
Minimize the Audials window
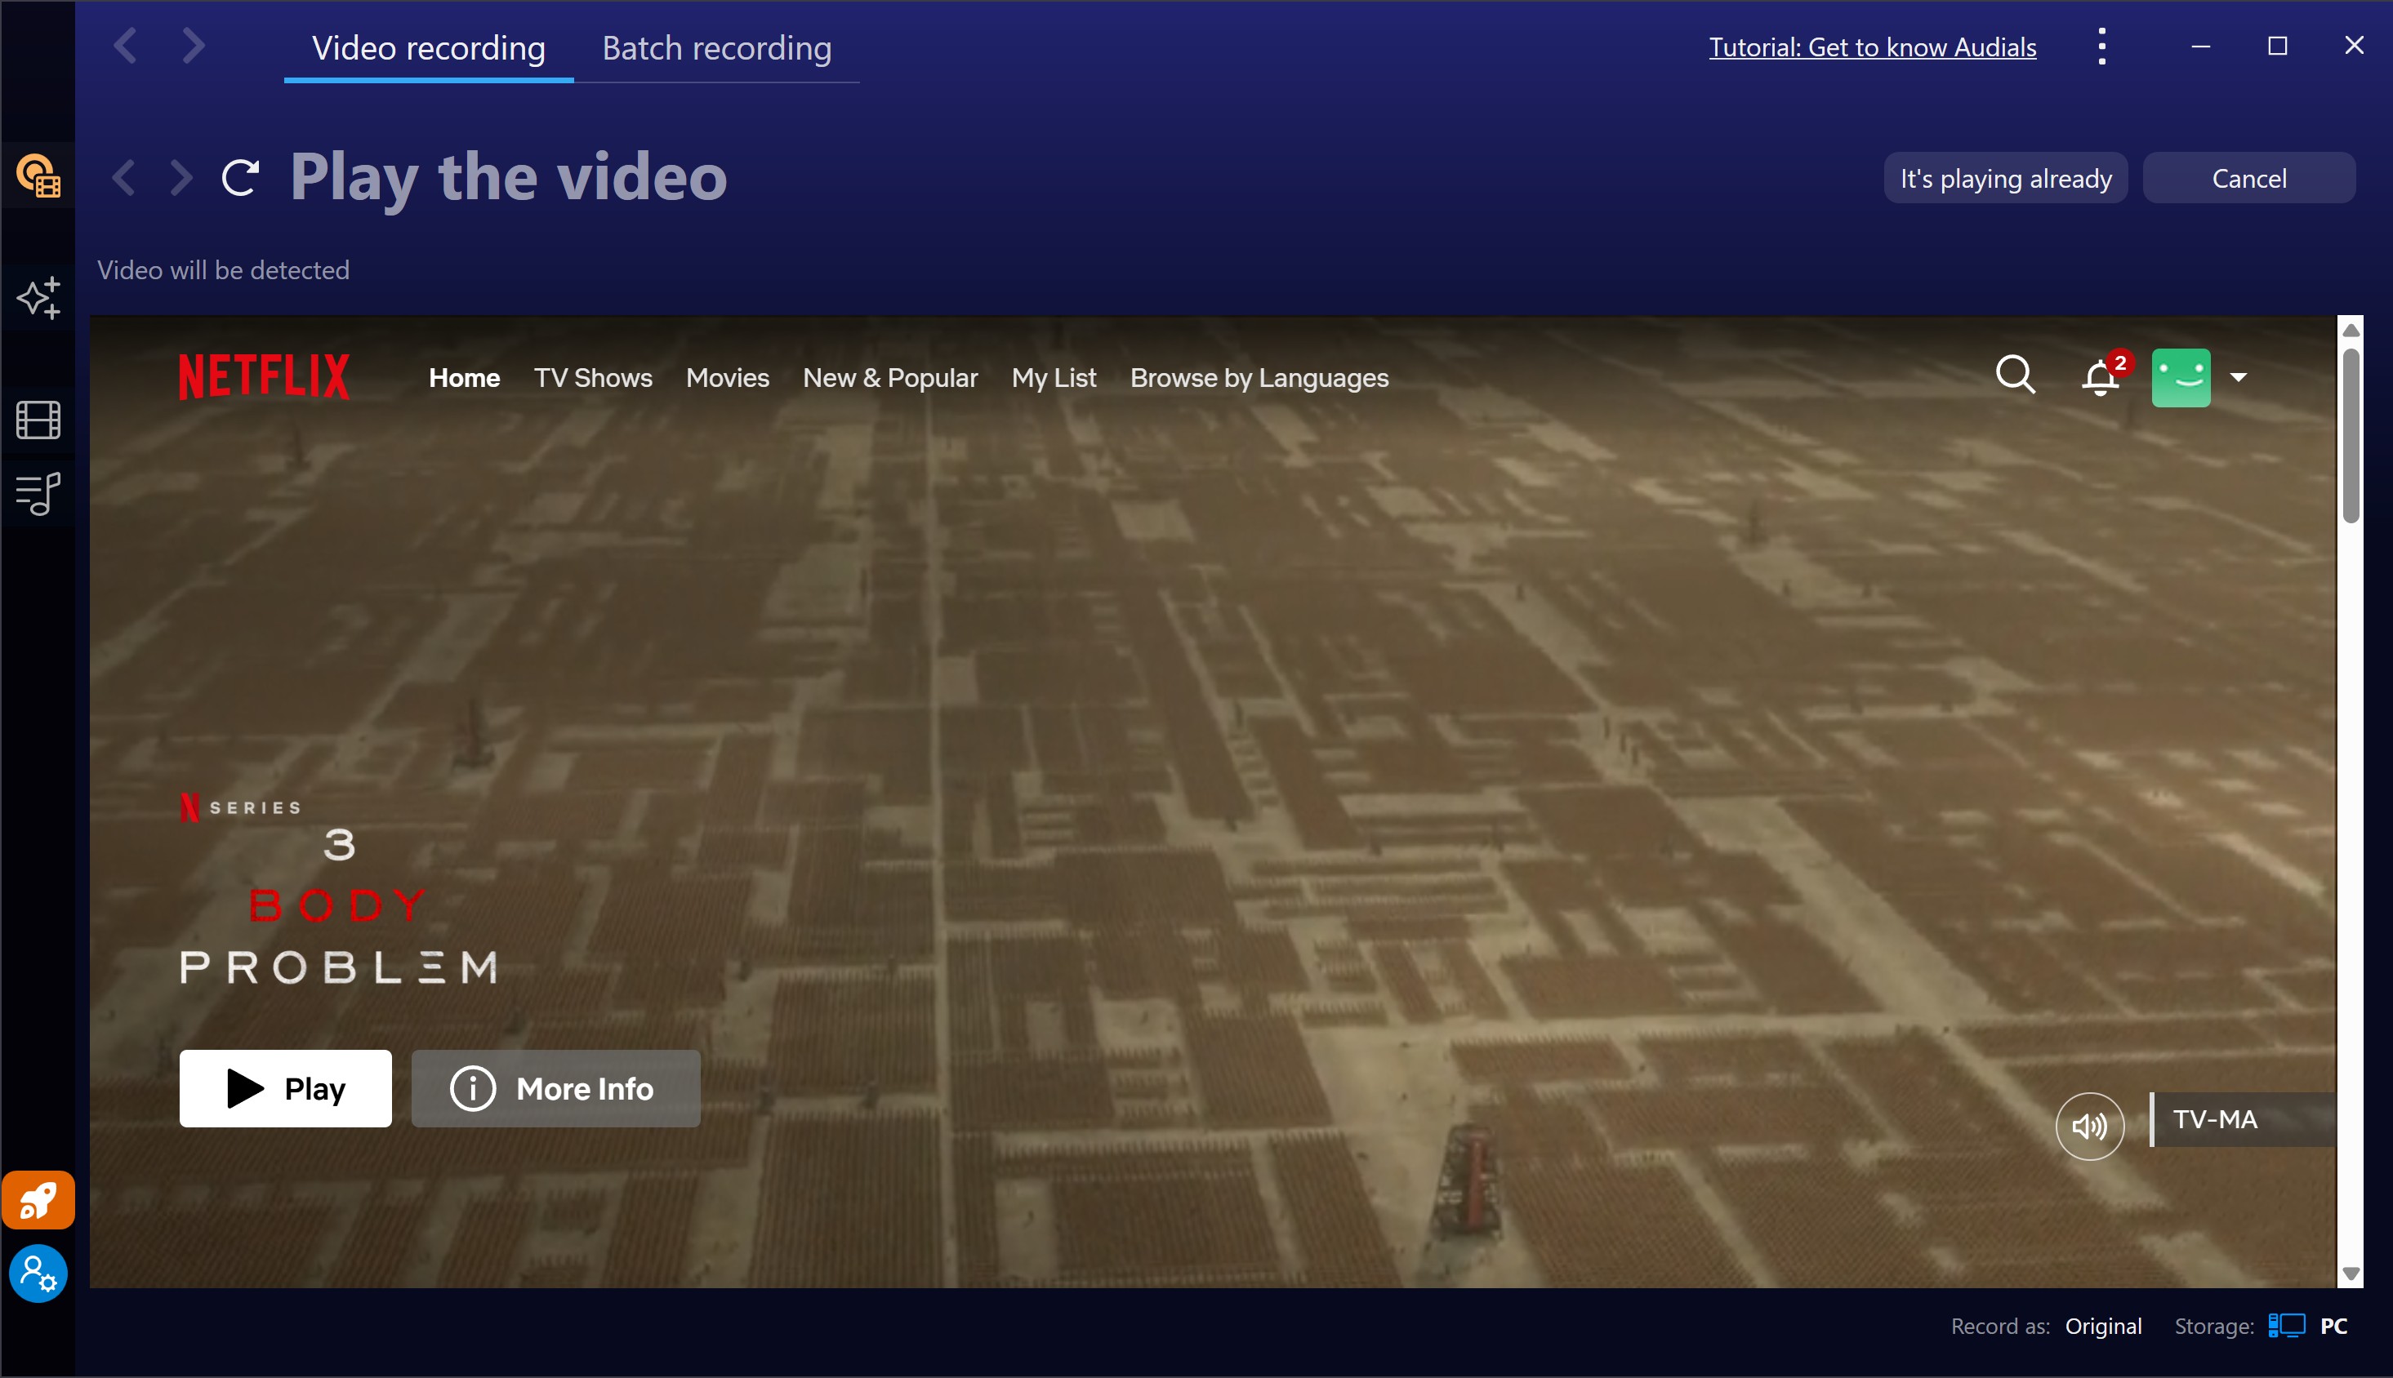click(2201, 46)
